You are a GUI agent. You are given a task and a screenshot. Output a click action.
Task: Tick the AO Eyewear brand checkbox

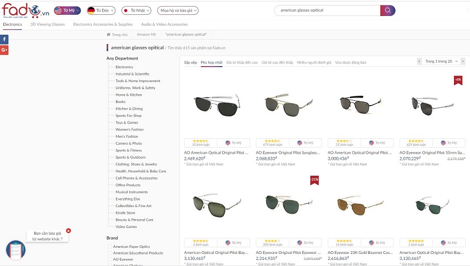(110, 259)
